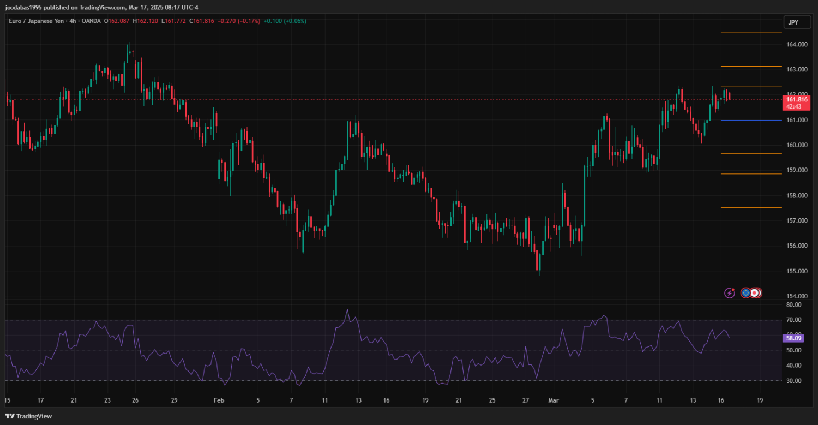Click the red 161.816 current price label
The height and width of the screenshot is (425, 818).
pos(797,99)
